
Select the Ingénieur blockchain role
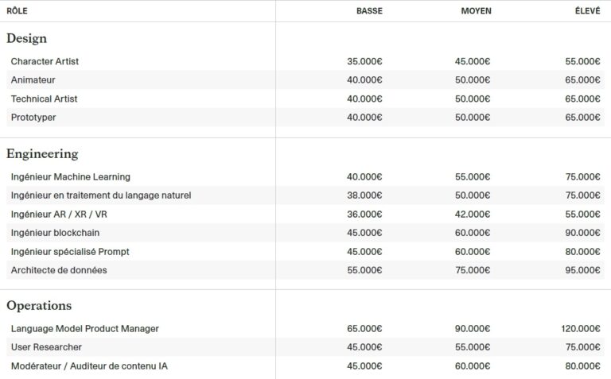coord(55,233)
